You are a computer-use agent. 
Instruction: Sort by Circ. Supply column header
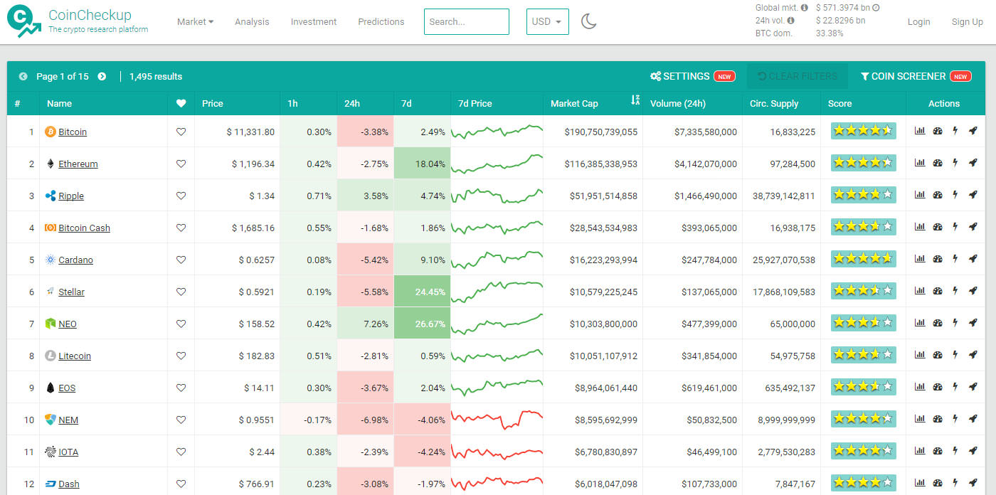774,103
